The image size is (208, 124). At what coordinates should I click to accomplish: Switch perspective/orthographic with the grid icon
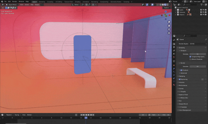(x=169, y=33)
